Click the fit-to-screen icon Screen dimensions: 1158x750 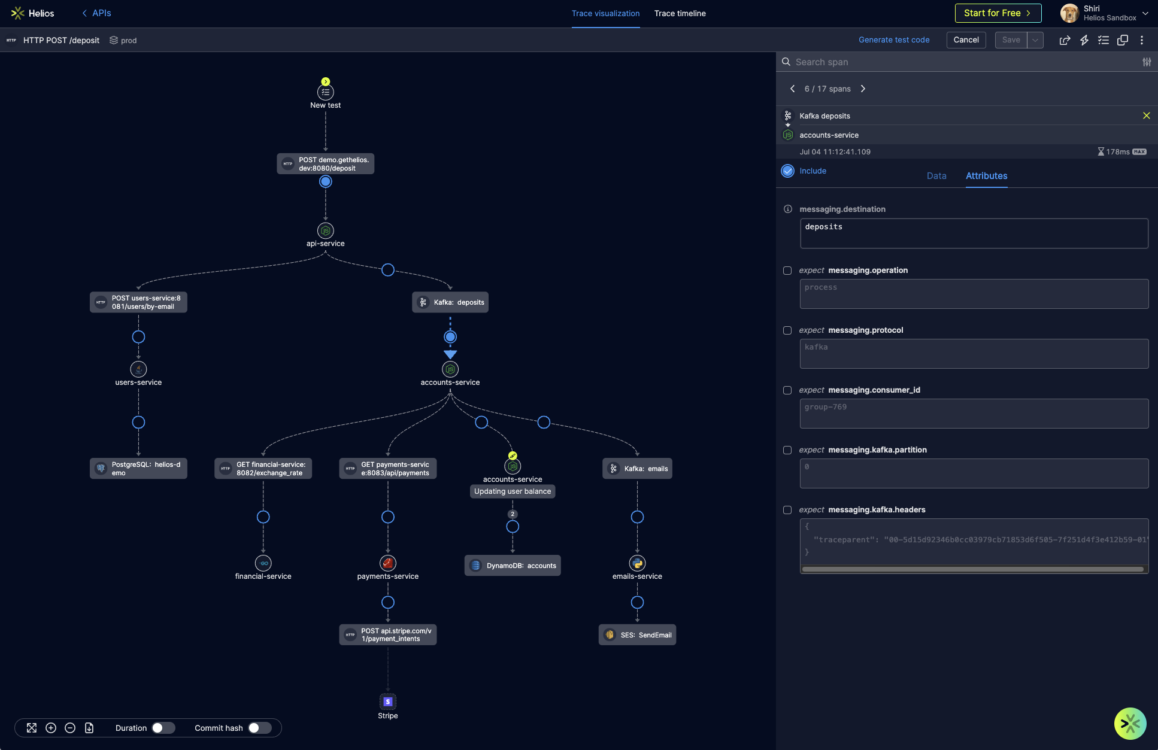32,728
